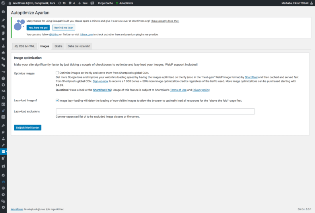The height and width of the screenshot is (213, 315).
Task: Enable Optimize images on the fly checkbox
Action: 57,73
